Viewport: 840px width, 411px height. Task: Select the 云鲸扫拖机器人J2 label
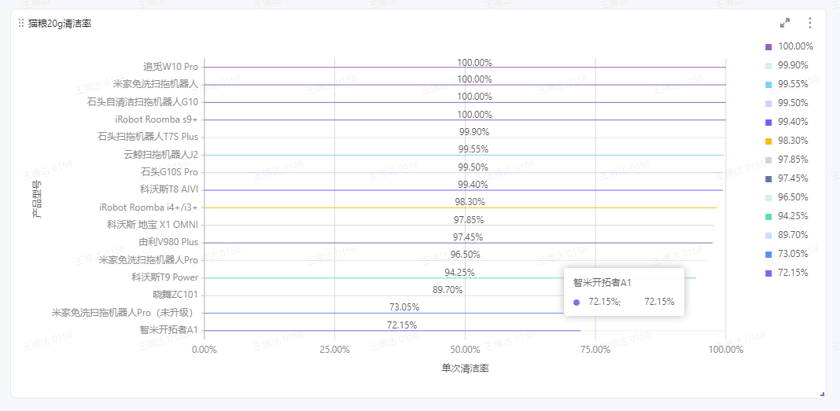(160, 155)
